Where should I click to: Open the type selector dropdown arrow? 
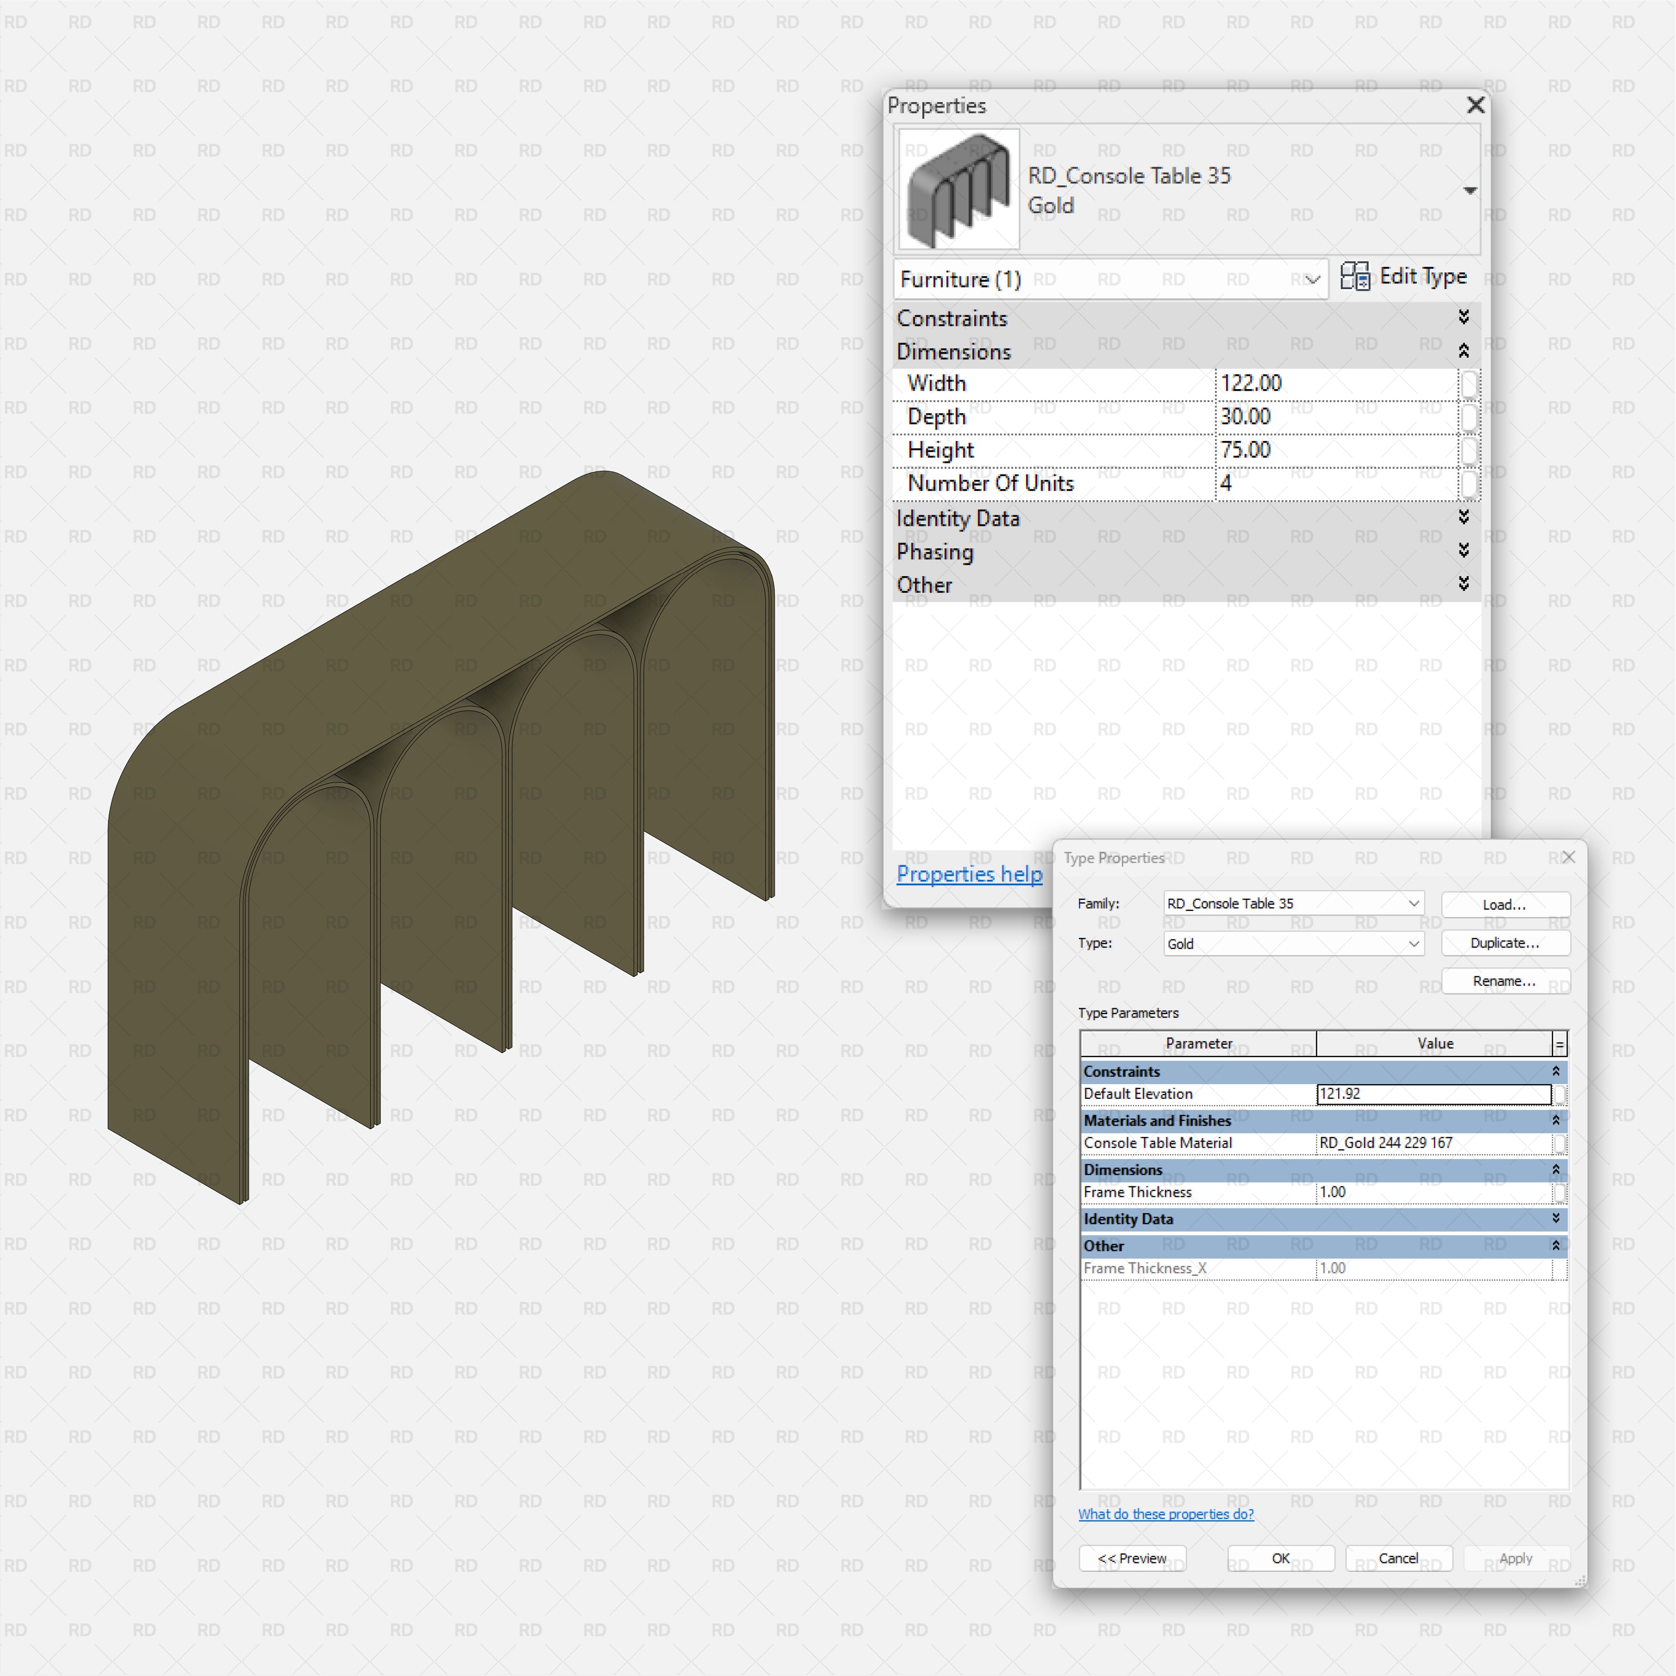1470,190
